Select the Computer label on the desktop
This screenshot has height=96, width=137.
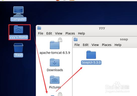[x=19, y=19]
